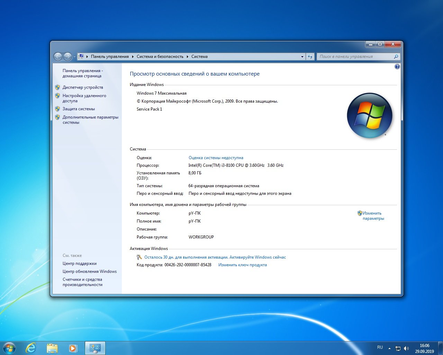Open the Start menu orb
The width and height of the screenshot is (443, 355).
click(x=9, y=348)
